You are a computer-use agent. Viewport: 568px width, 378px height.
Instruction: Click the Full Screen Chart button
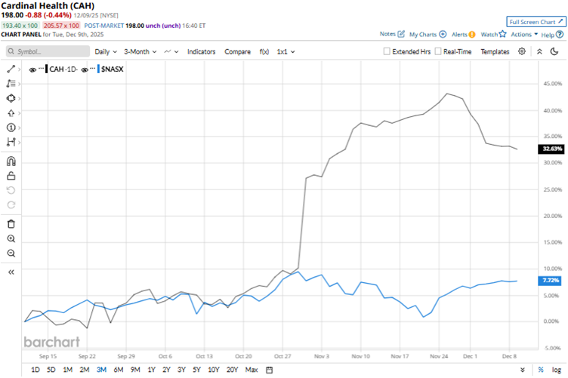[536, 22]
